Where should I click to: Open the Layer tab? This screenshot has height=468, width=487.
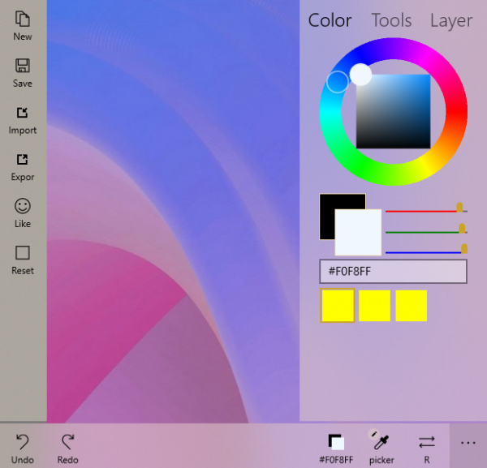tap(451, 21)
